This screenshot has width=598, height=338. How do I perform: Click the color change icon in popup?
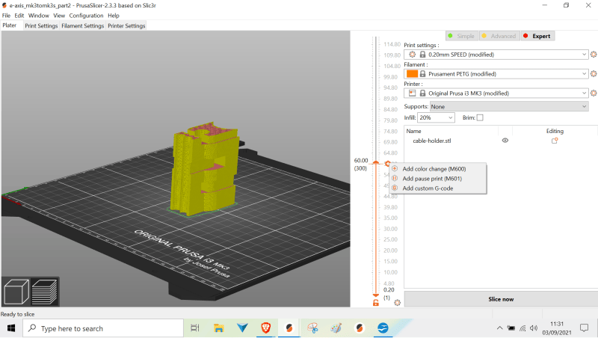click(395, 168)
